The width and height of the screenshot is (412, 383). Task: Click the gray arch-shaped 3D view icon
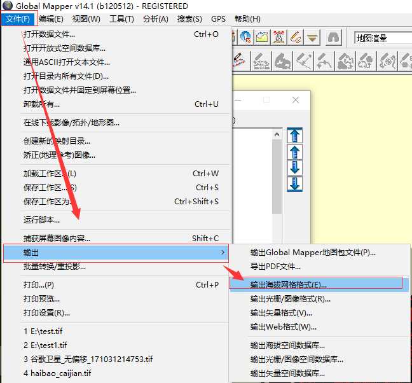tap(333, 38)
